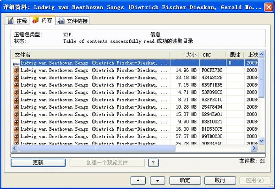This screenshot has width=275, height=189.
Task: Click the 注释 tab notepad icon
Action: point(11,21)
